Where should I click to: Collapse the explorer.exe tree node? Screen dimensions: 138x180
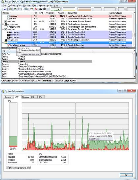click(3, 43)
